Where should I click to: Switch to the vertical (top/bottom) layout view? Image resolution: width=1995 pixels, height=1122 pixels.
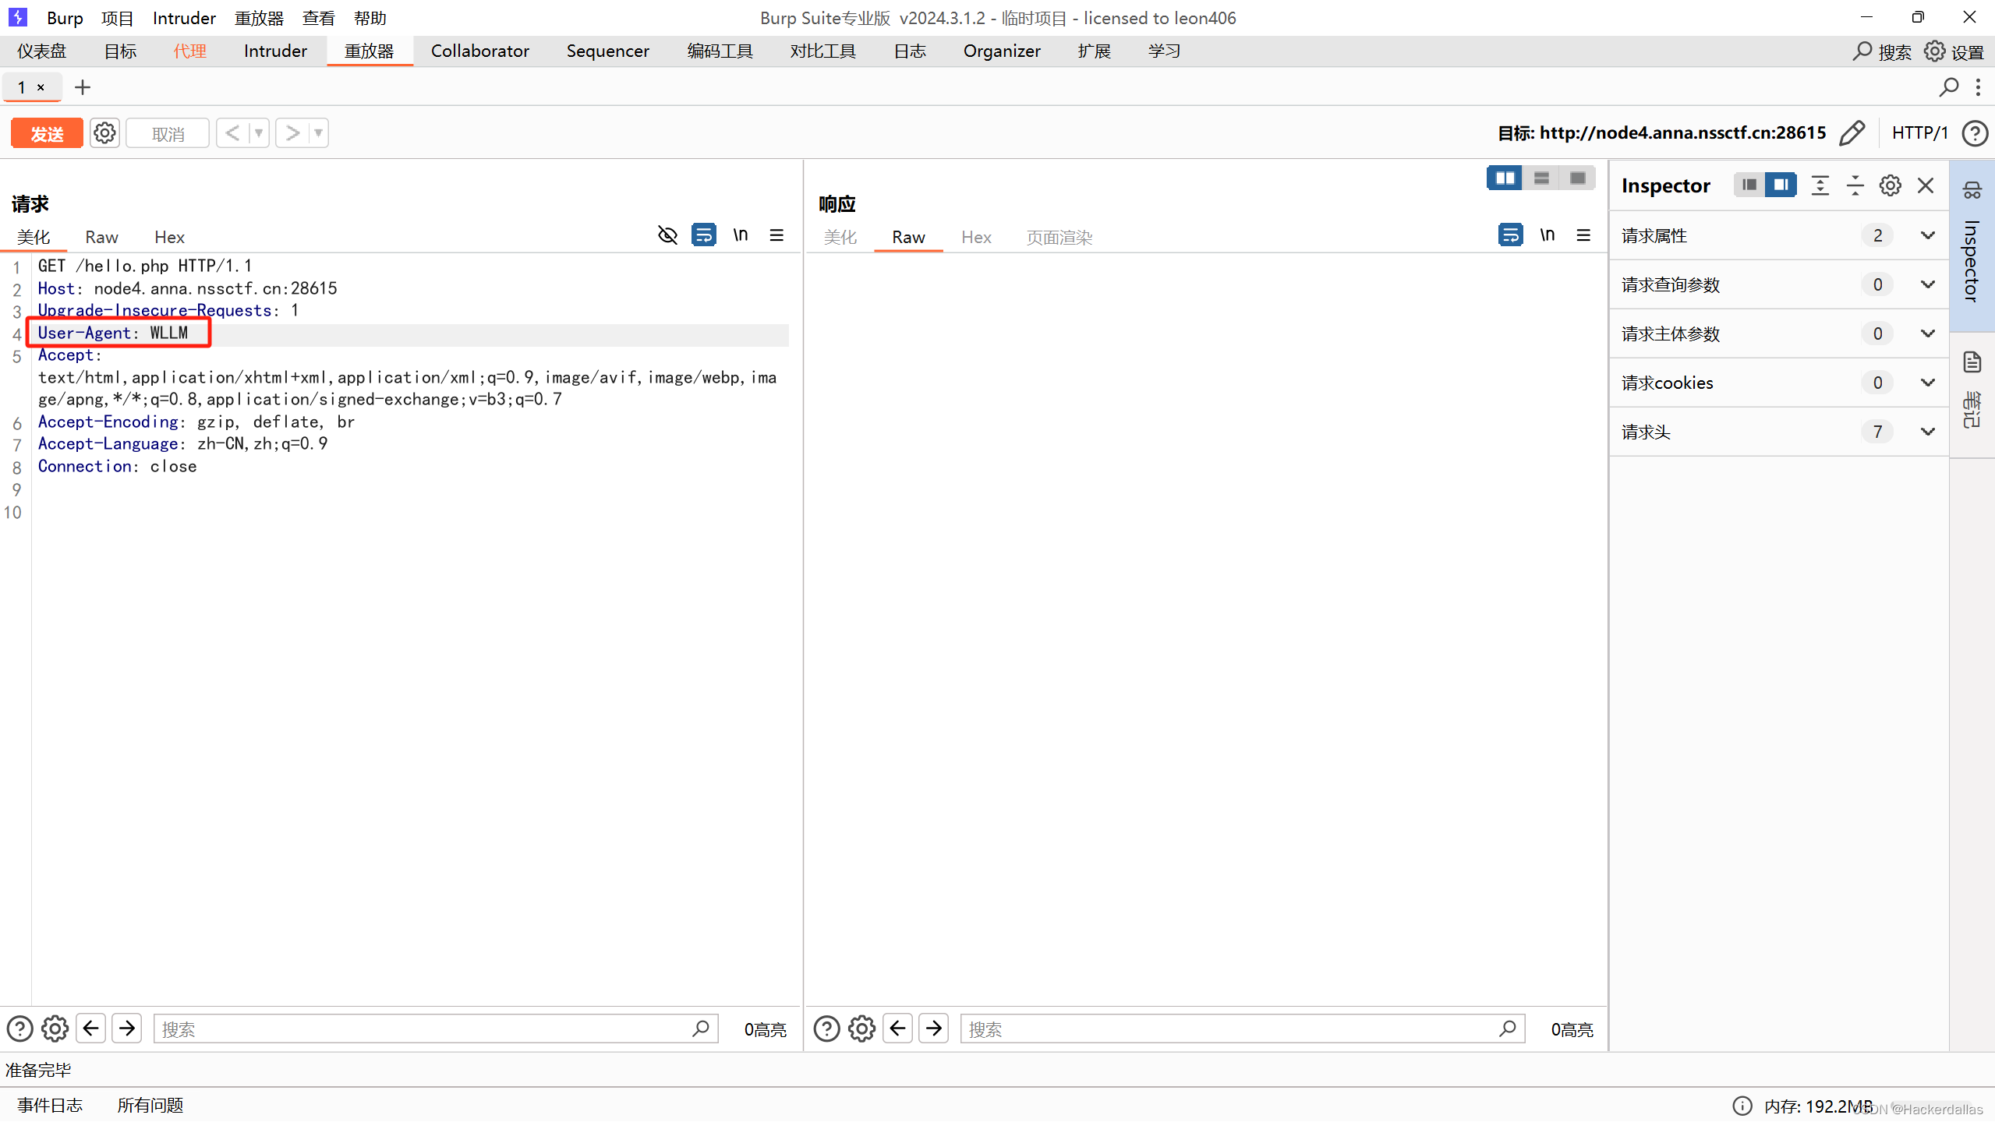pyautogui.click(x=1540, y=178)
